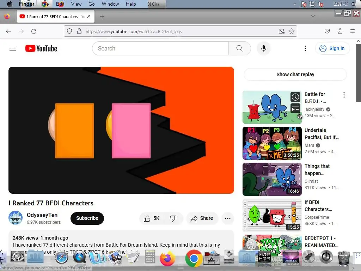Click picture-in-picture icon in address bar
The image size is (361, 271).
(x=282, y=31)
